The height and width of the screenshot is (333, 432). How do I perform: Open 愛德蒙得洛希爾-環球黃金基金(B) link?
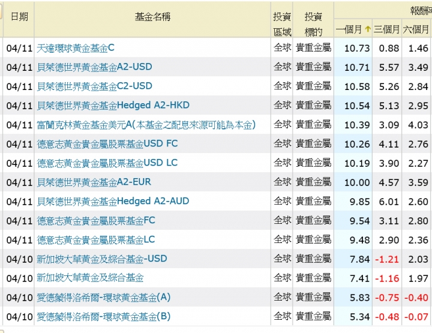[104, 317]
